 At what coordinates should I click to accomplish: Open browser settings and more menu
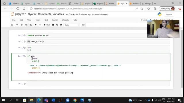pyautogui.click(x=179, y=9)
